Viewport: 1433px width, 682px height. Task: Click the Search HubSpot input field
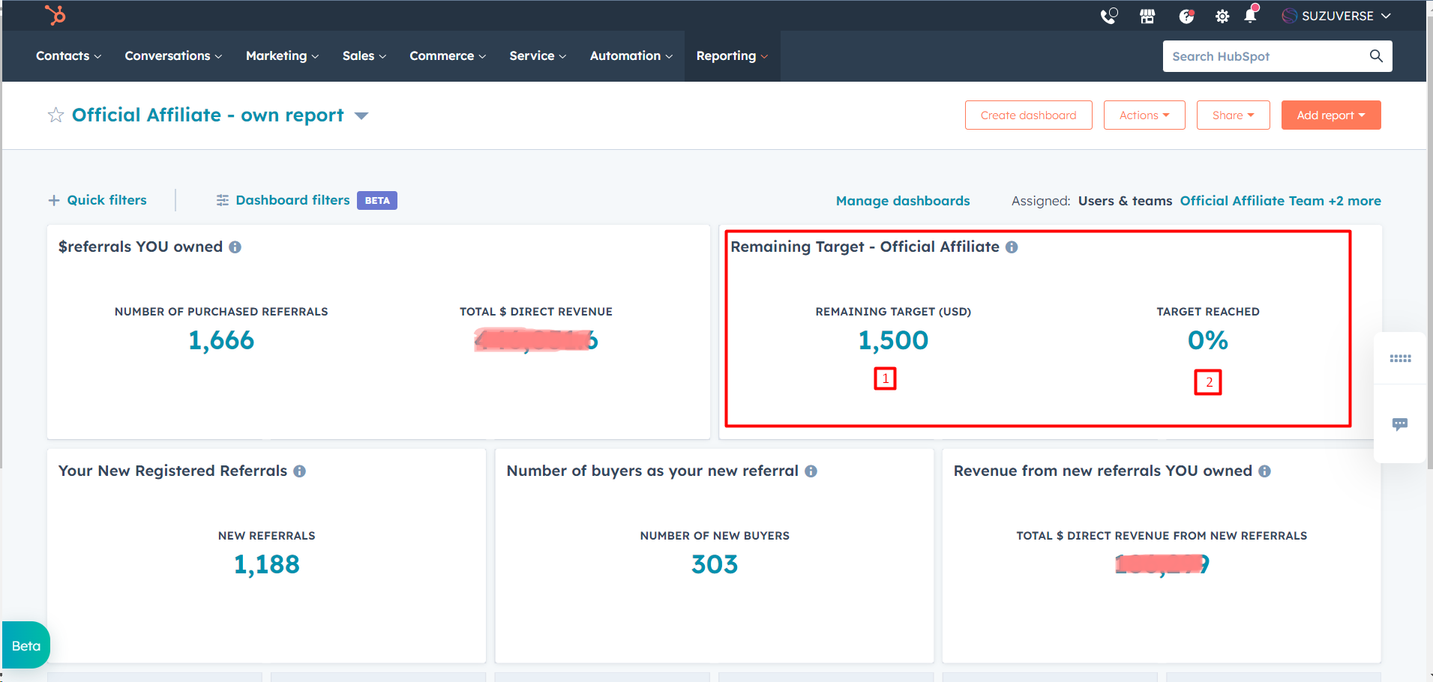[1267, 56]
